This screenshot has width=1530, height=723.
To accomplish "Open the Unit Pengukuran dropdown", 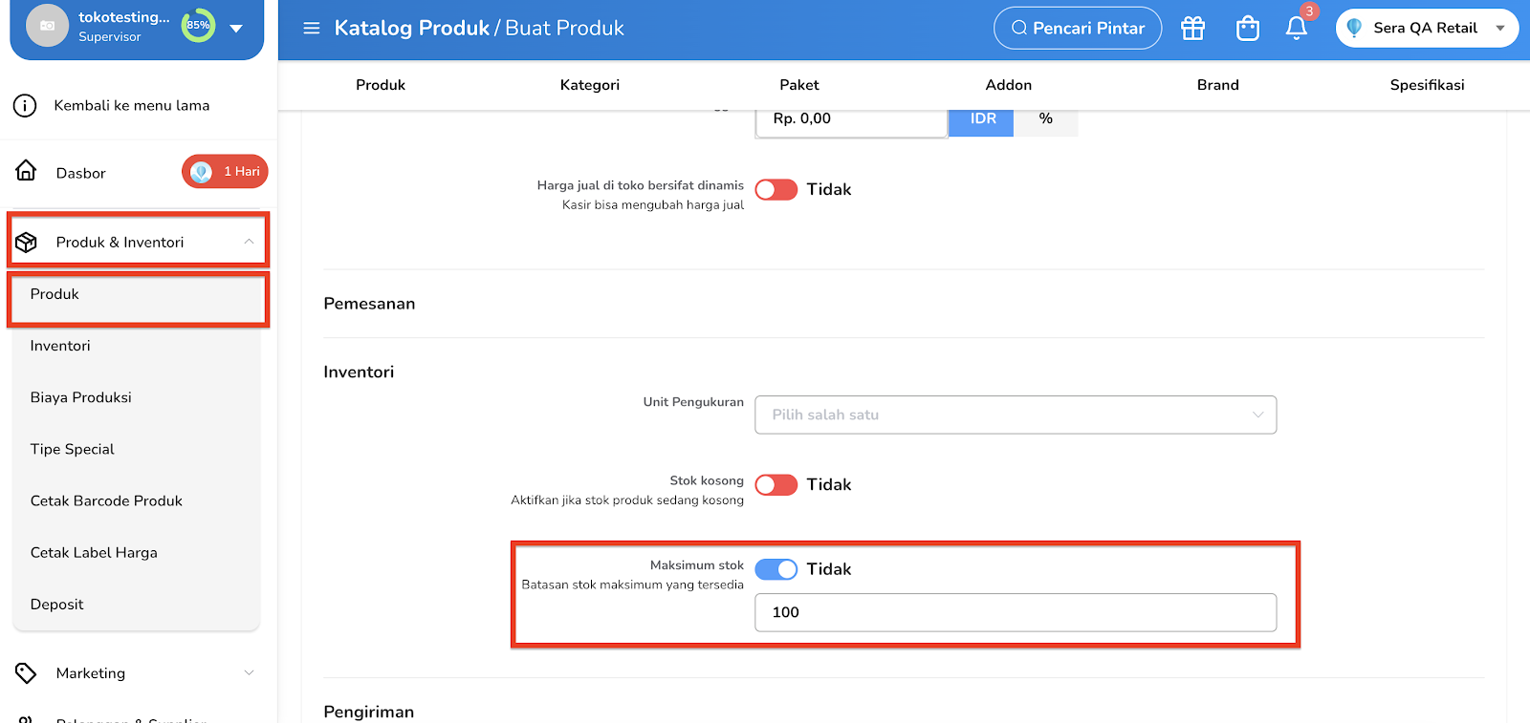I will pyautogui.click(x=1016, y=415).
